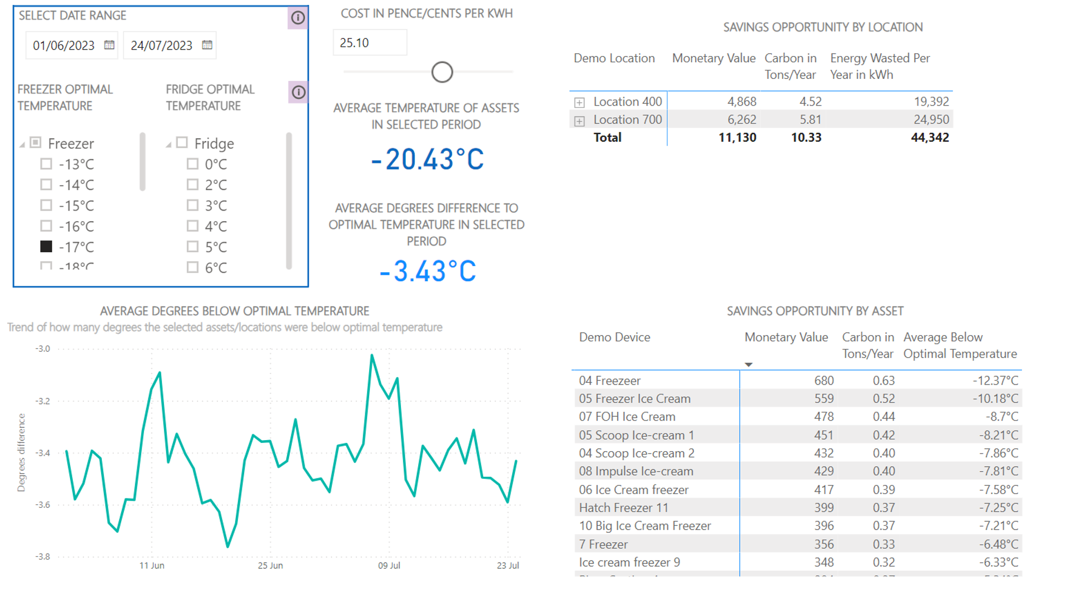
Task: Expand the Location 700 row
Action: (580, 119)
